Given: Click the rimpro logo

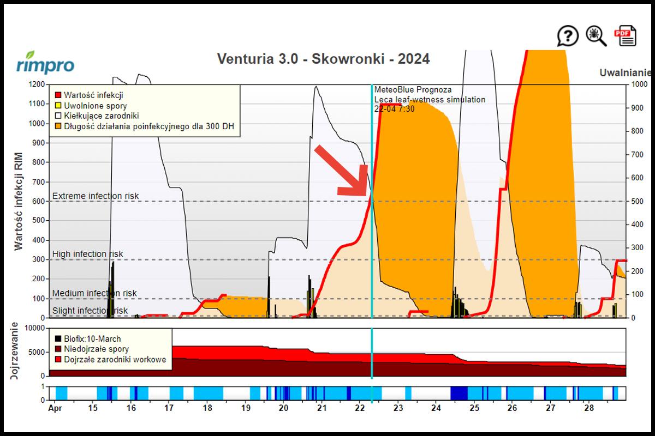Looking at the screenshot, I should click(45, 62).
